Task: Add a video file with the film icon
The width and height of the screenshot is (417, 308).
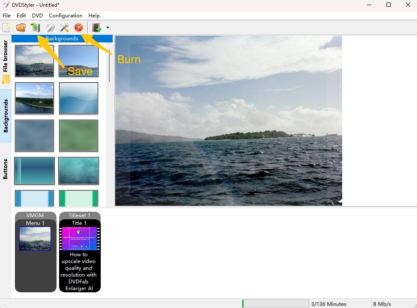Action: point(97,28)
